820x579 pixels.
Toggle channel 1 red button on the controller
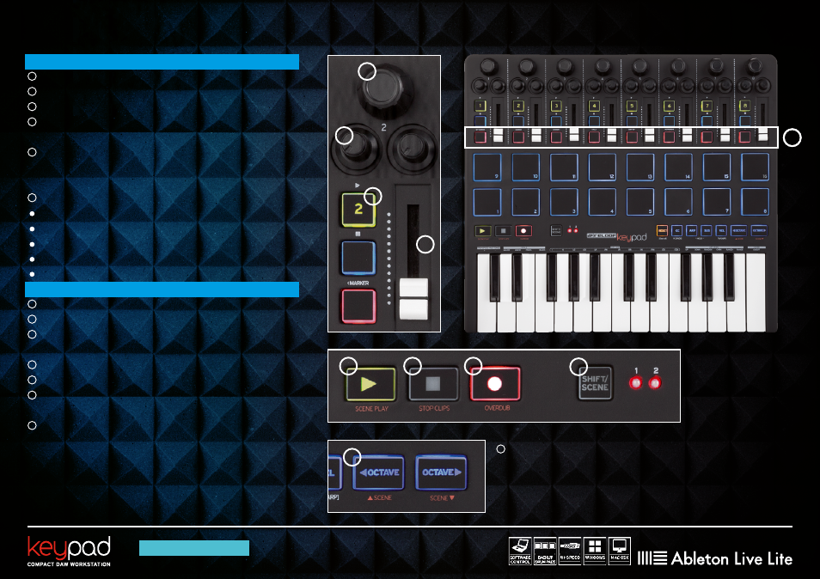(x=480, y=137)
